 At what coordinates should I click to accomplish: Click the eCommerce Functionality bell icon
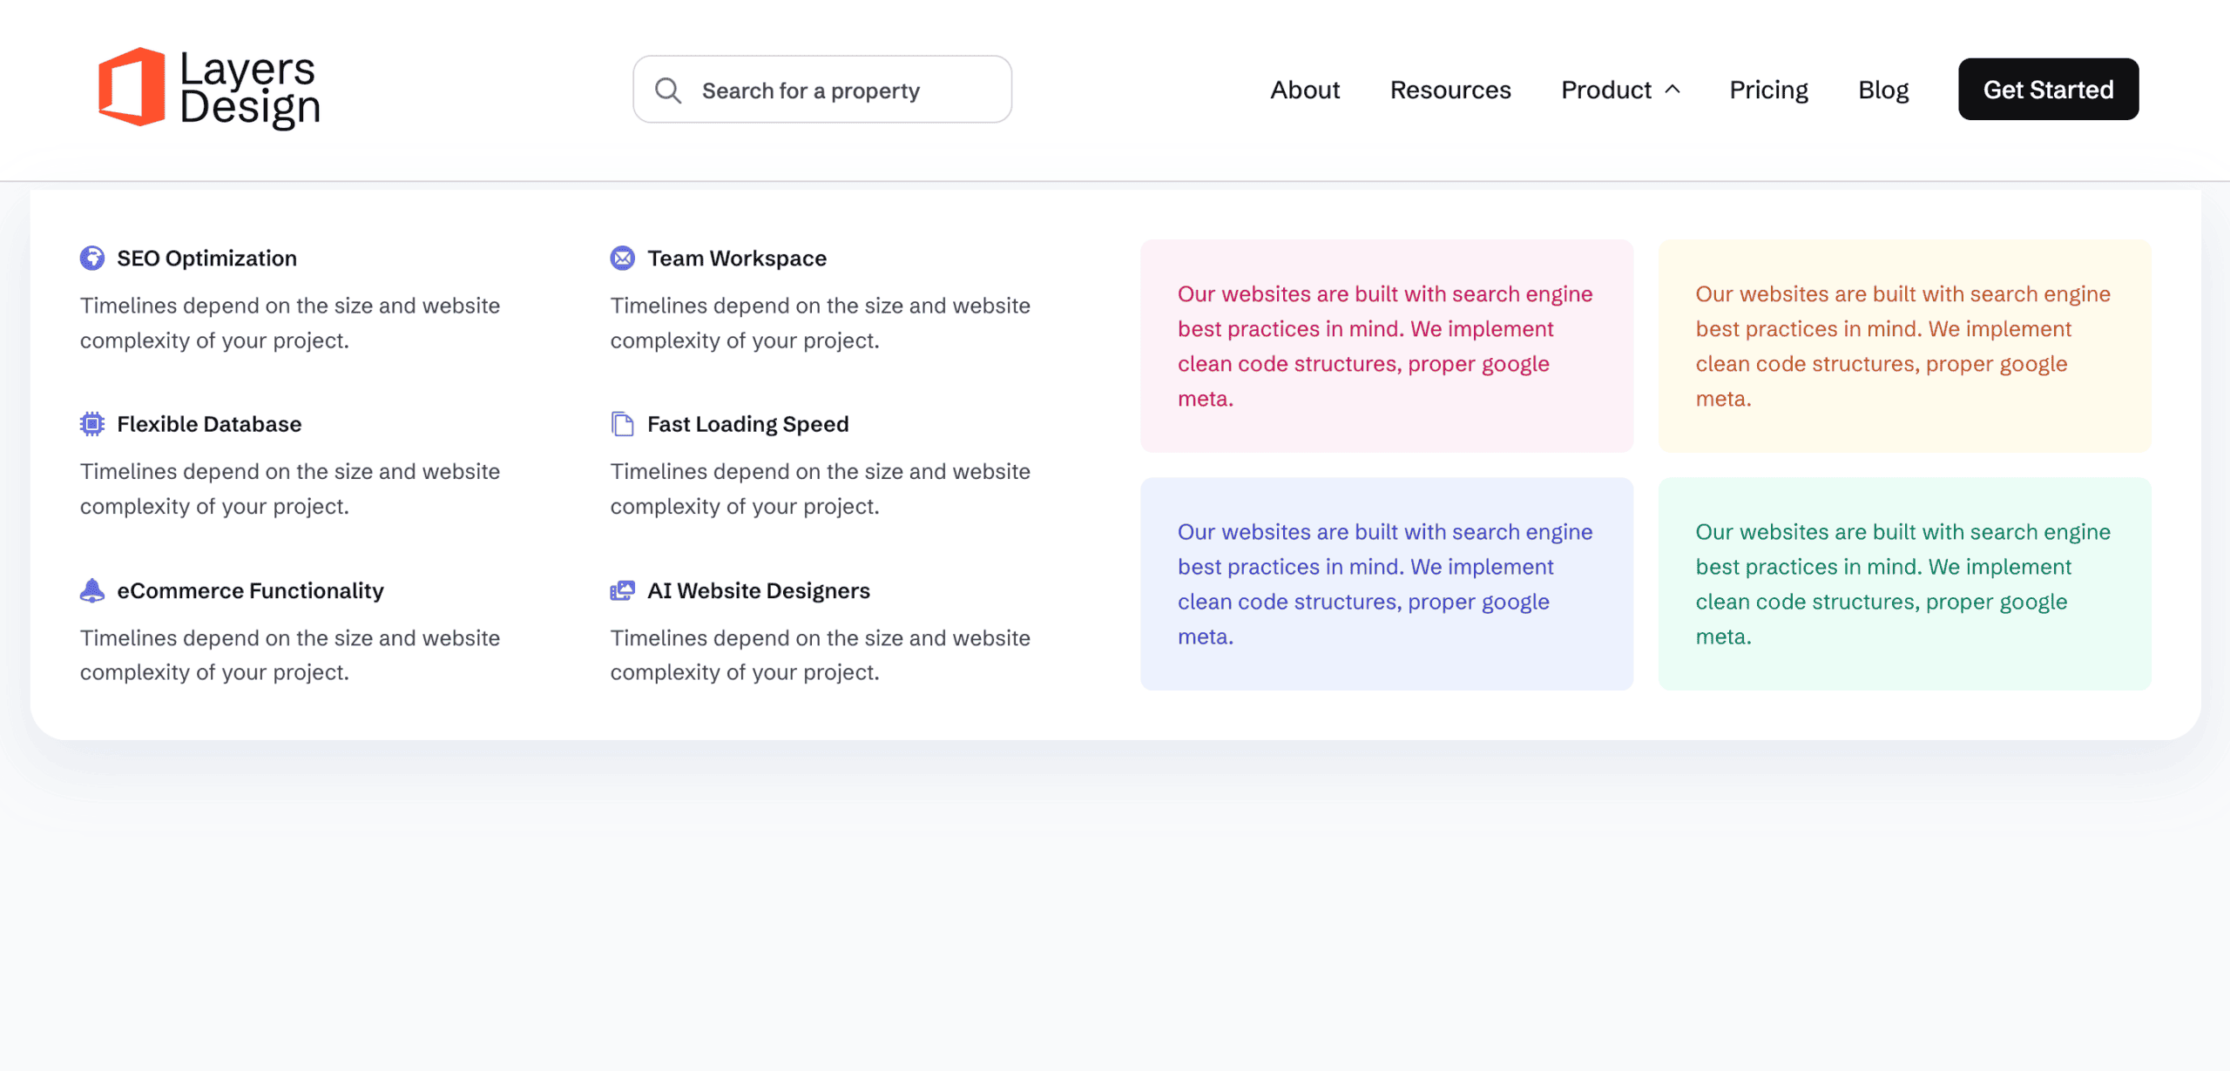(x=92, y=590)
